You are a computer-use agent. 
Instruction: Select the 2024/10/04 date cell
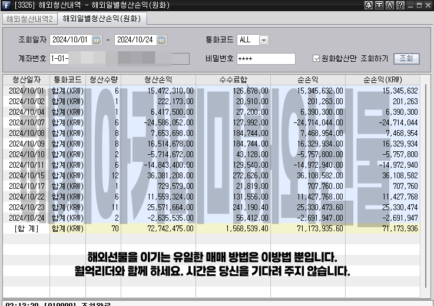click(26, 112)
